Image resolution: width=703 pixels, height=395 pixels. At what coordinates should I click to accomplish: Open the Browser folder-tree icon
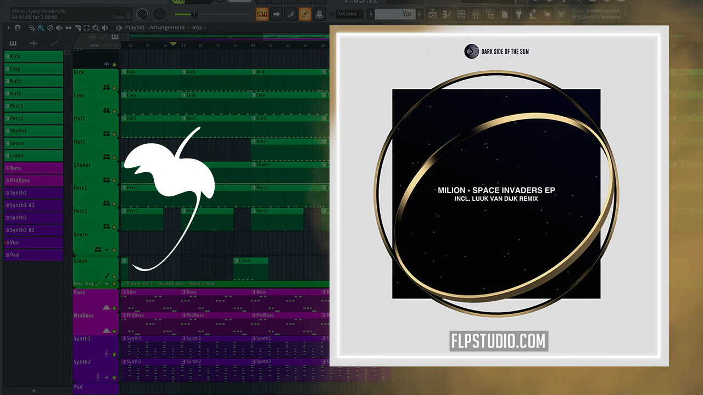tap(490, 14)
